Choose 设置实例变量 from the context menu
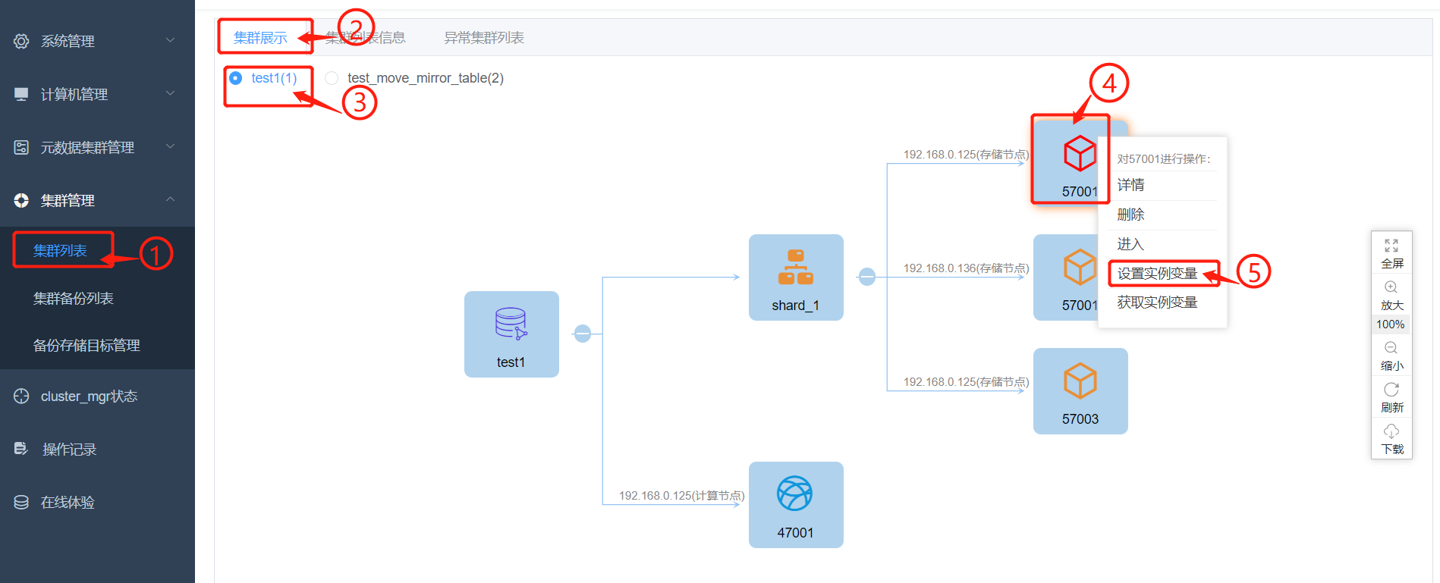 point(1157,274)
